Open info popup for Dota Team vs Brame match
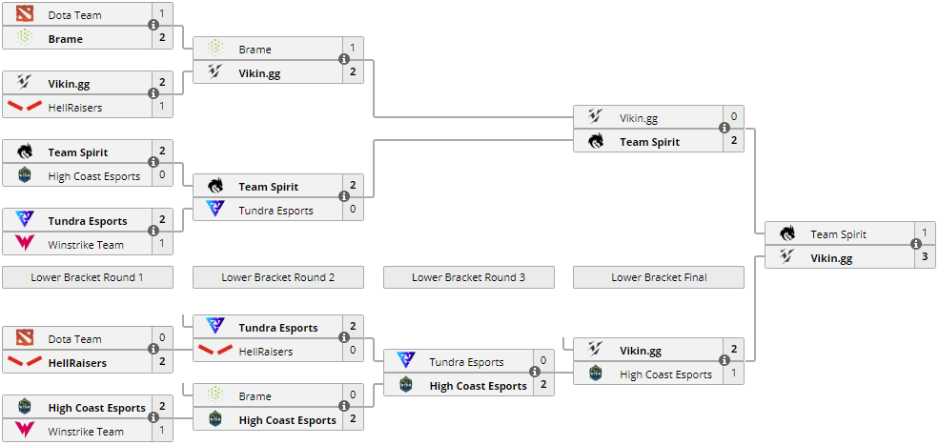 pyautogui.click(x=153, y=26)
